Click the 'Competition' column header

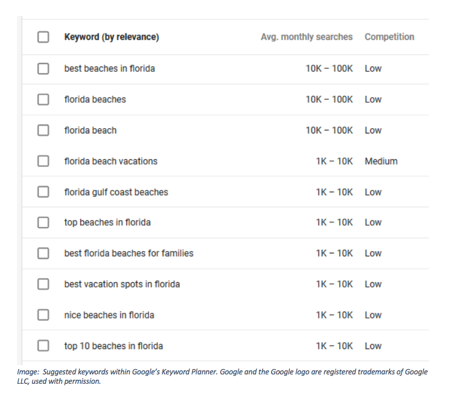pos(389,37)
